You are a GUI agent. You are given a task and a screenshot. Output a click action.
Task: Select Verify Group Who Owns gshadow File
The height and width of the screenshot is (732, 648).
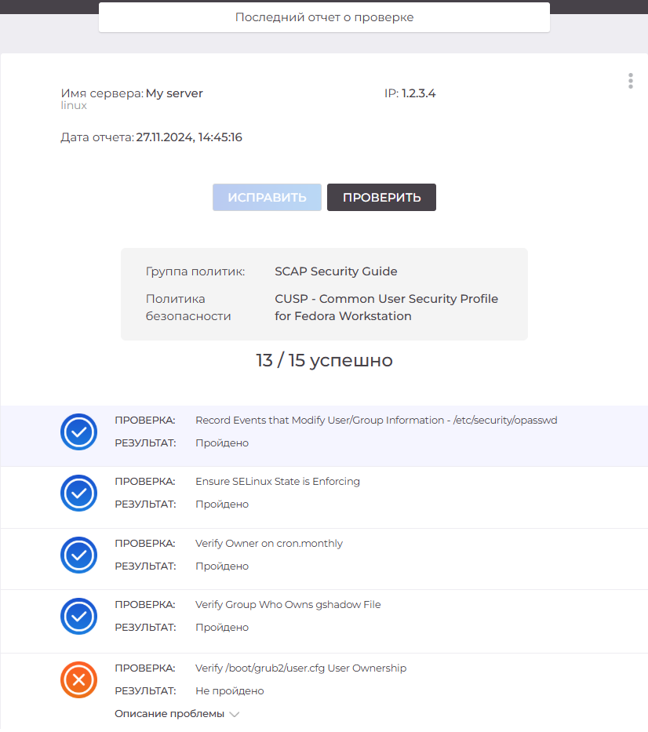pos(288,605)
